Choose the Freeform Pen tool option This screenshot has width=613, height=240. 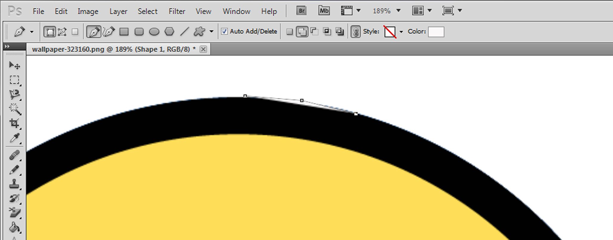click(109, 32)
